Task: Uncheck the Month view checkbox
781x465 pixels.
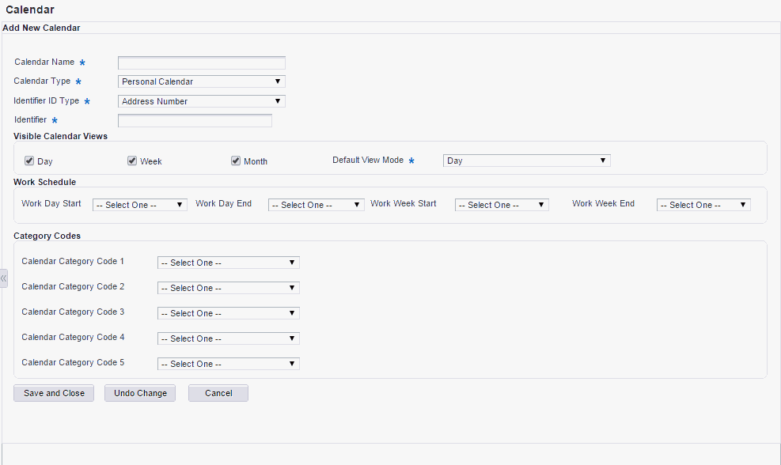Action: tap(236, 161)
